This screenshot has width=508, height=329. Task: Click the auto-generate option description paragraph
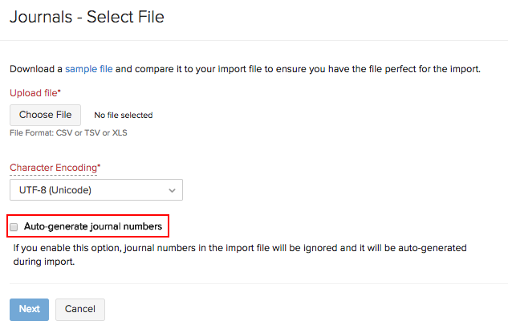pyautogui.click(x=241, y=248)
